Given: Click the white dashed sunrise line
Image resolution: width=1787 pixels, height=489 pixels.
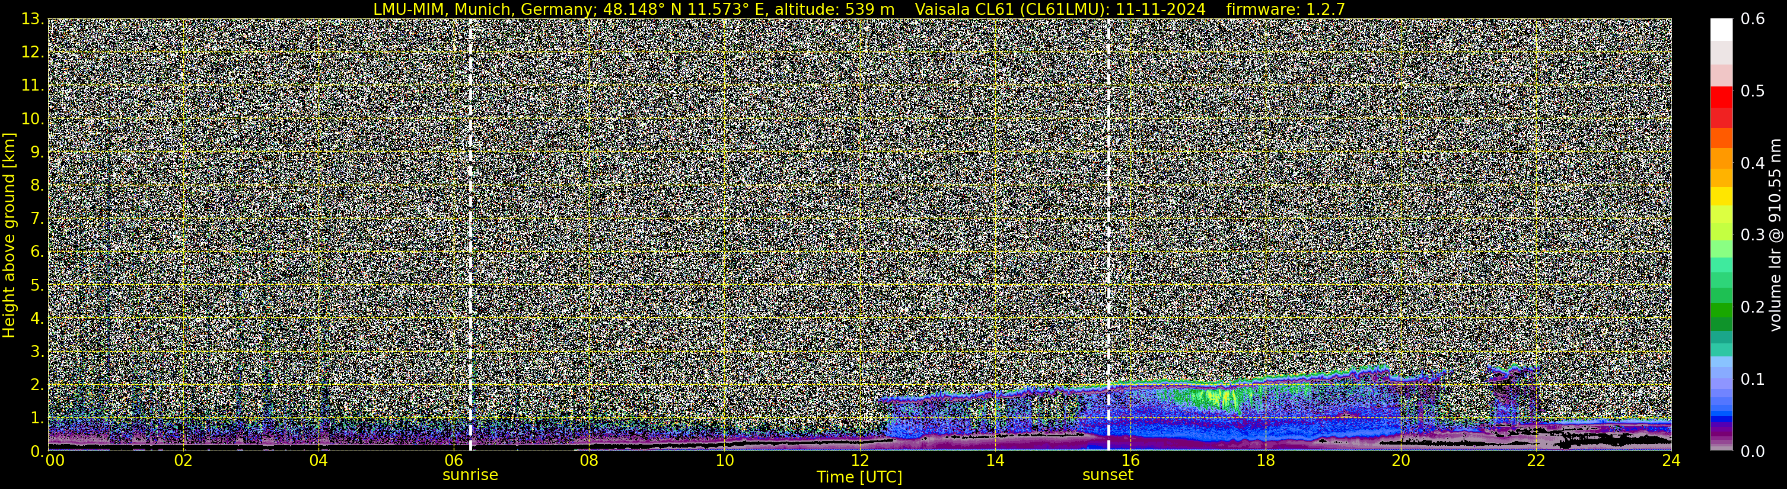Looking at the screenshot, I should click(x=470, y=235).
